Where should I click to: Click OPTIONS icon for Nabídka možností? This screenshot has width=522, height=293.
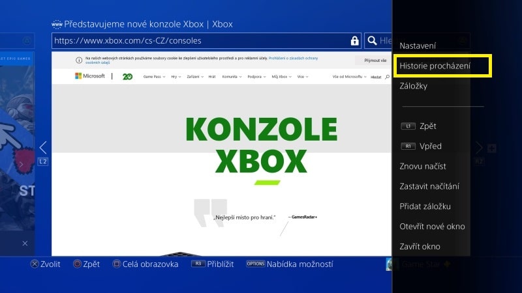point(255,264)
